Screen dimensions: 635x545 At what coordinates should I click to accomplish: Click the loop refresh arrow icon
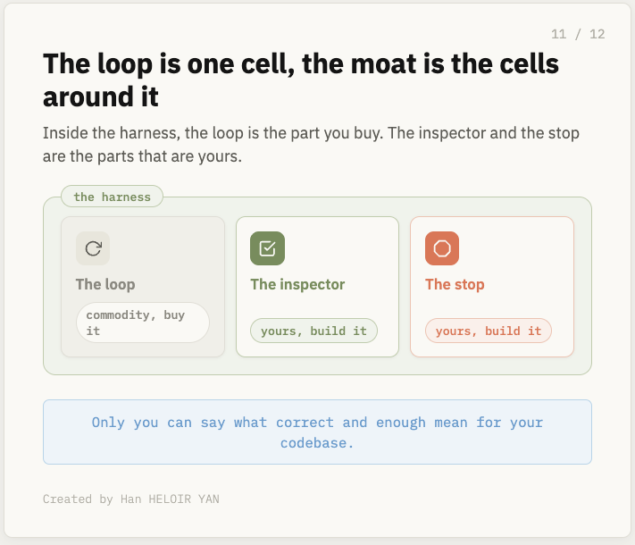(x=93, y=248)
